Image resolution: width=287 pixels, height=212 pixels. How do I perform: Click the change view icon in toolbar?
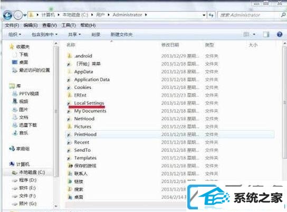246,34
